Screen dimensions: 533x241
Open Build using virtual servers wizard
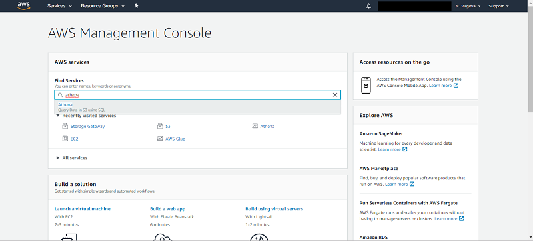(x=274, y=209)
